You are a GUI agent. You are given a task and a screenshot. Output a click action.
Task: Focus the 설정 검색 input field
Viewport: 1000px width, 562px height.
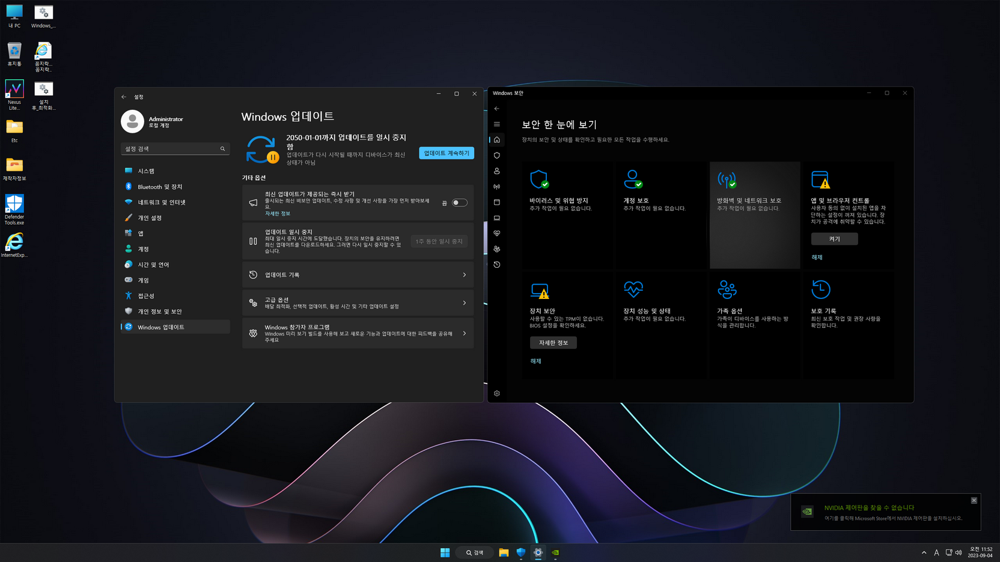click(x=175, y=149)
